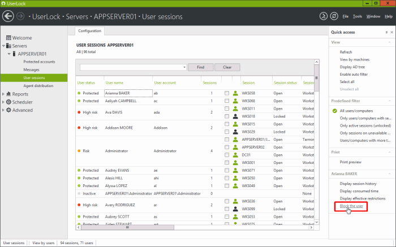Open Protected accounts in the tree

39,62
